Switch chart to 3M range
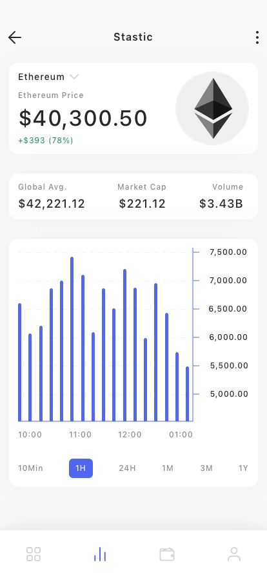 point(206,468)
